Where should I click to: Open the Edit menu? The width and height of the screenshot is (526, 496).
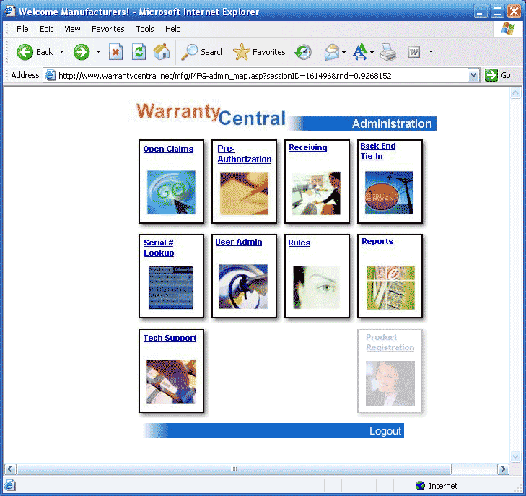click(x=46, y=29)
